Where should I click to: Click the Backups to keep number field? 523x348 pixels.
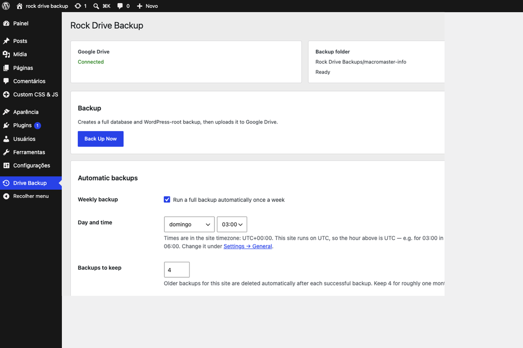tap(177, 270)
